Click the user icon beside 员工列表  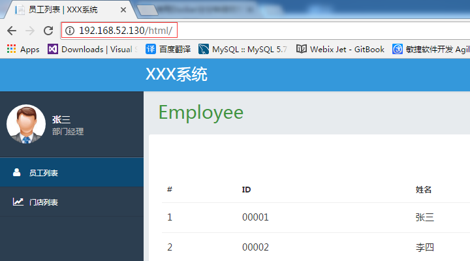coord(17,172)
